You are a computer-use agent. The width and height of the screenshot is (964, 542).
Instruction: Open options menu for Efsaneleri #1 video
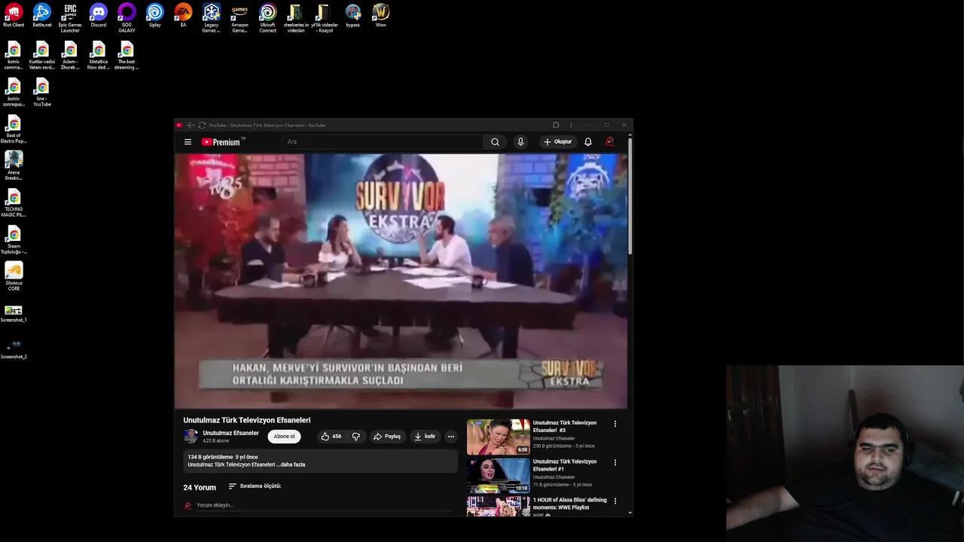click(x=615, y=463)
